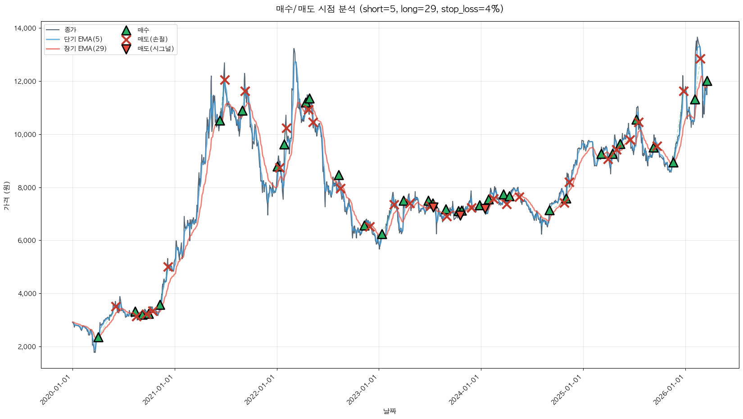Click the 14,000 y-axis tick label
Viewport: 743px width, 419px height.
click(25, 28)
